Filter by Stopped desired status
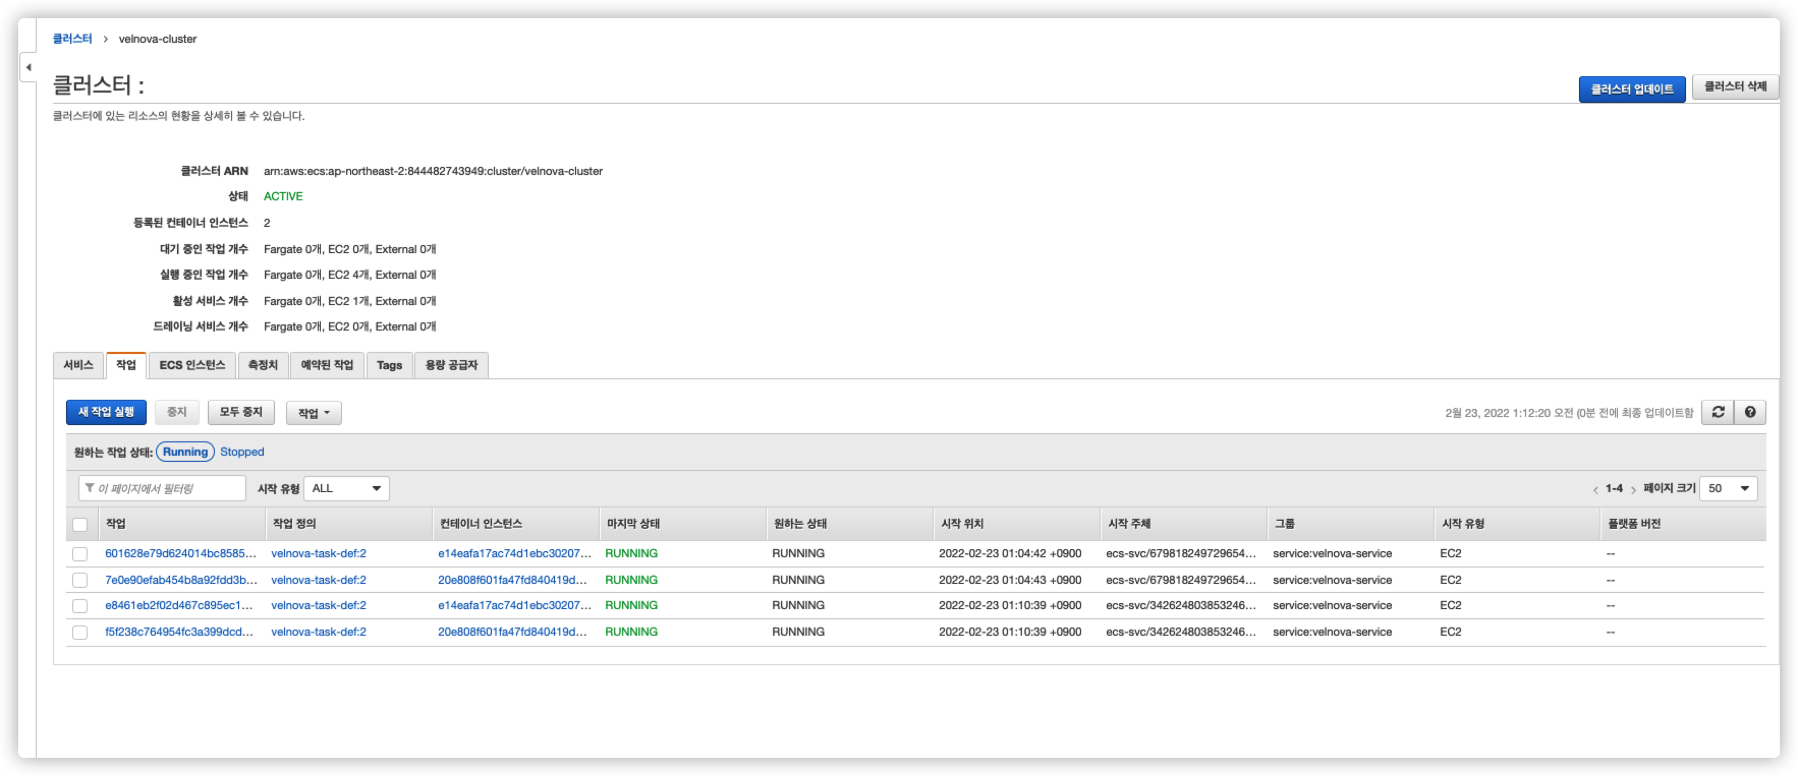Viewport: 1798px width, 776px height. pos(242,452)
